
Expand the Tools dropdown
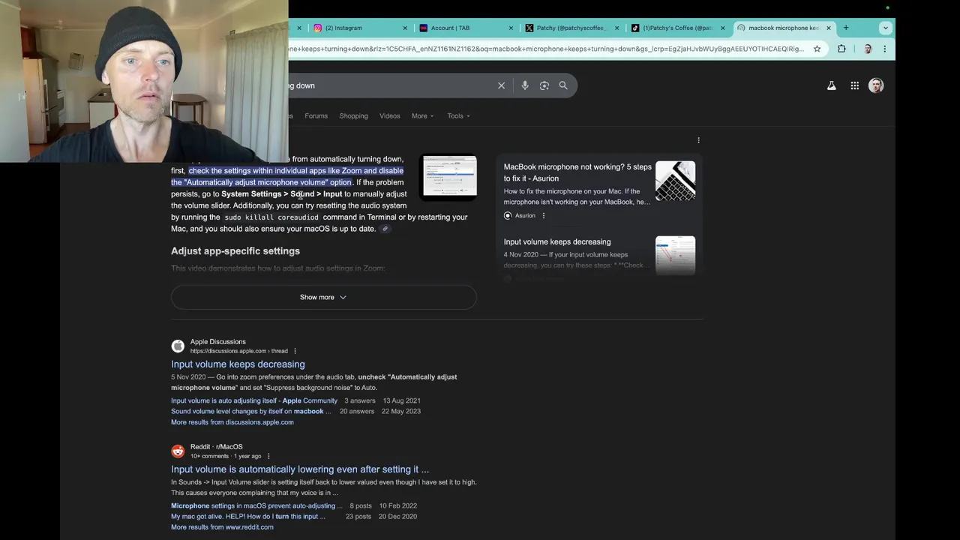click(458, 116)
